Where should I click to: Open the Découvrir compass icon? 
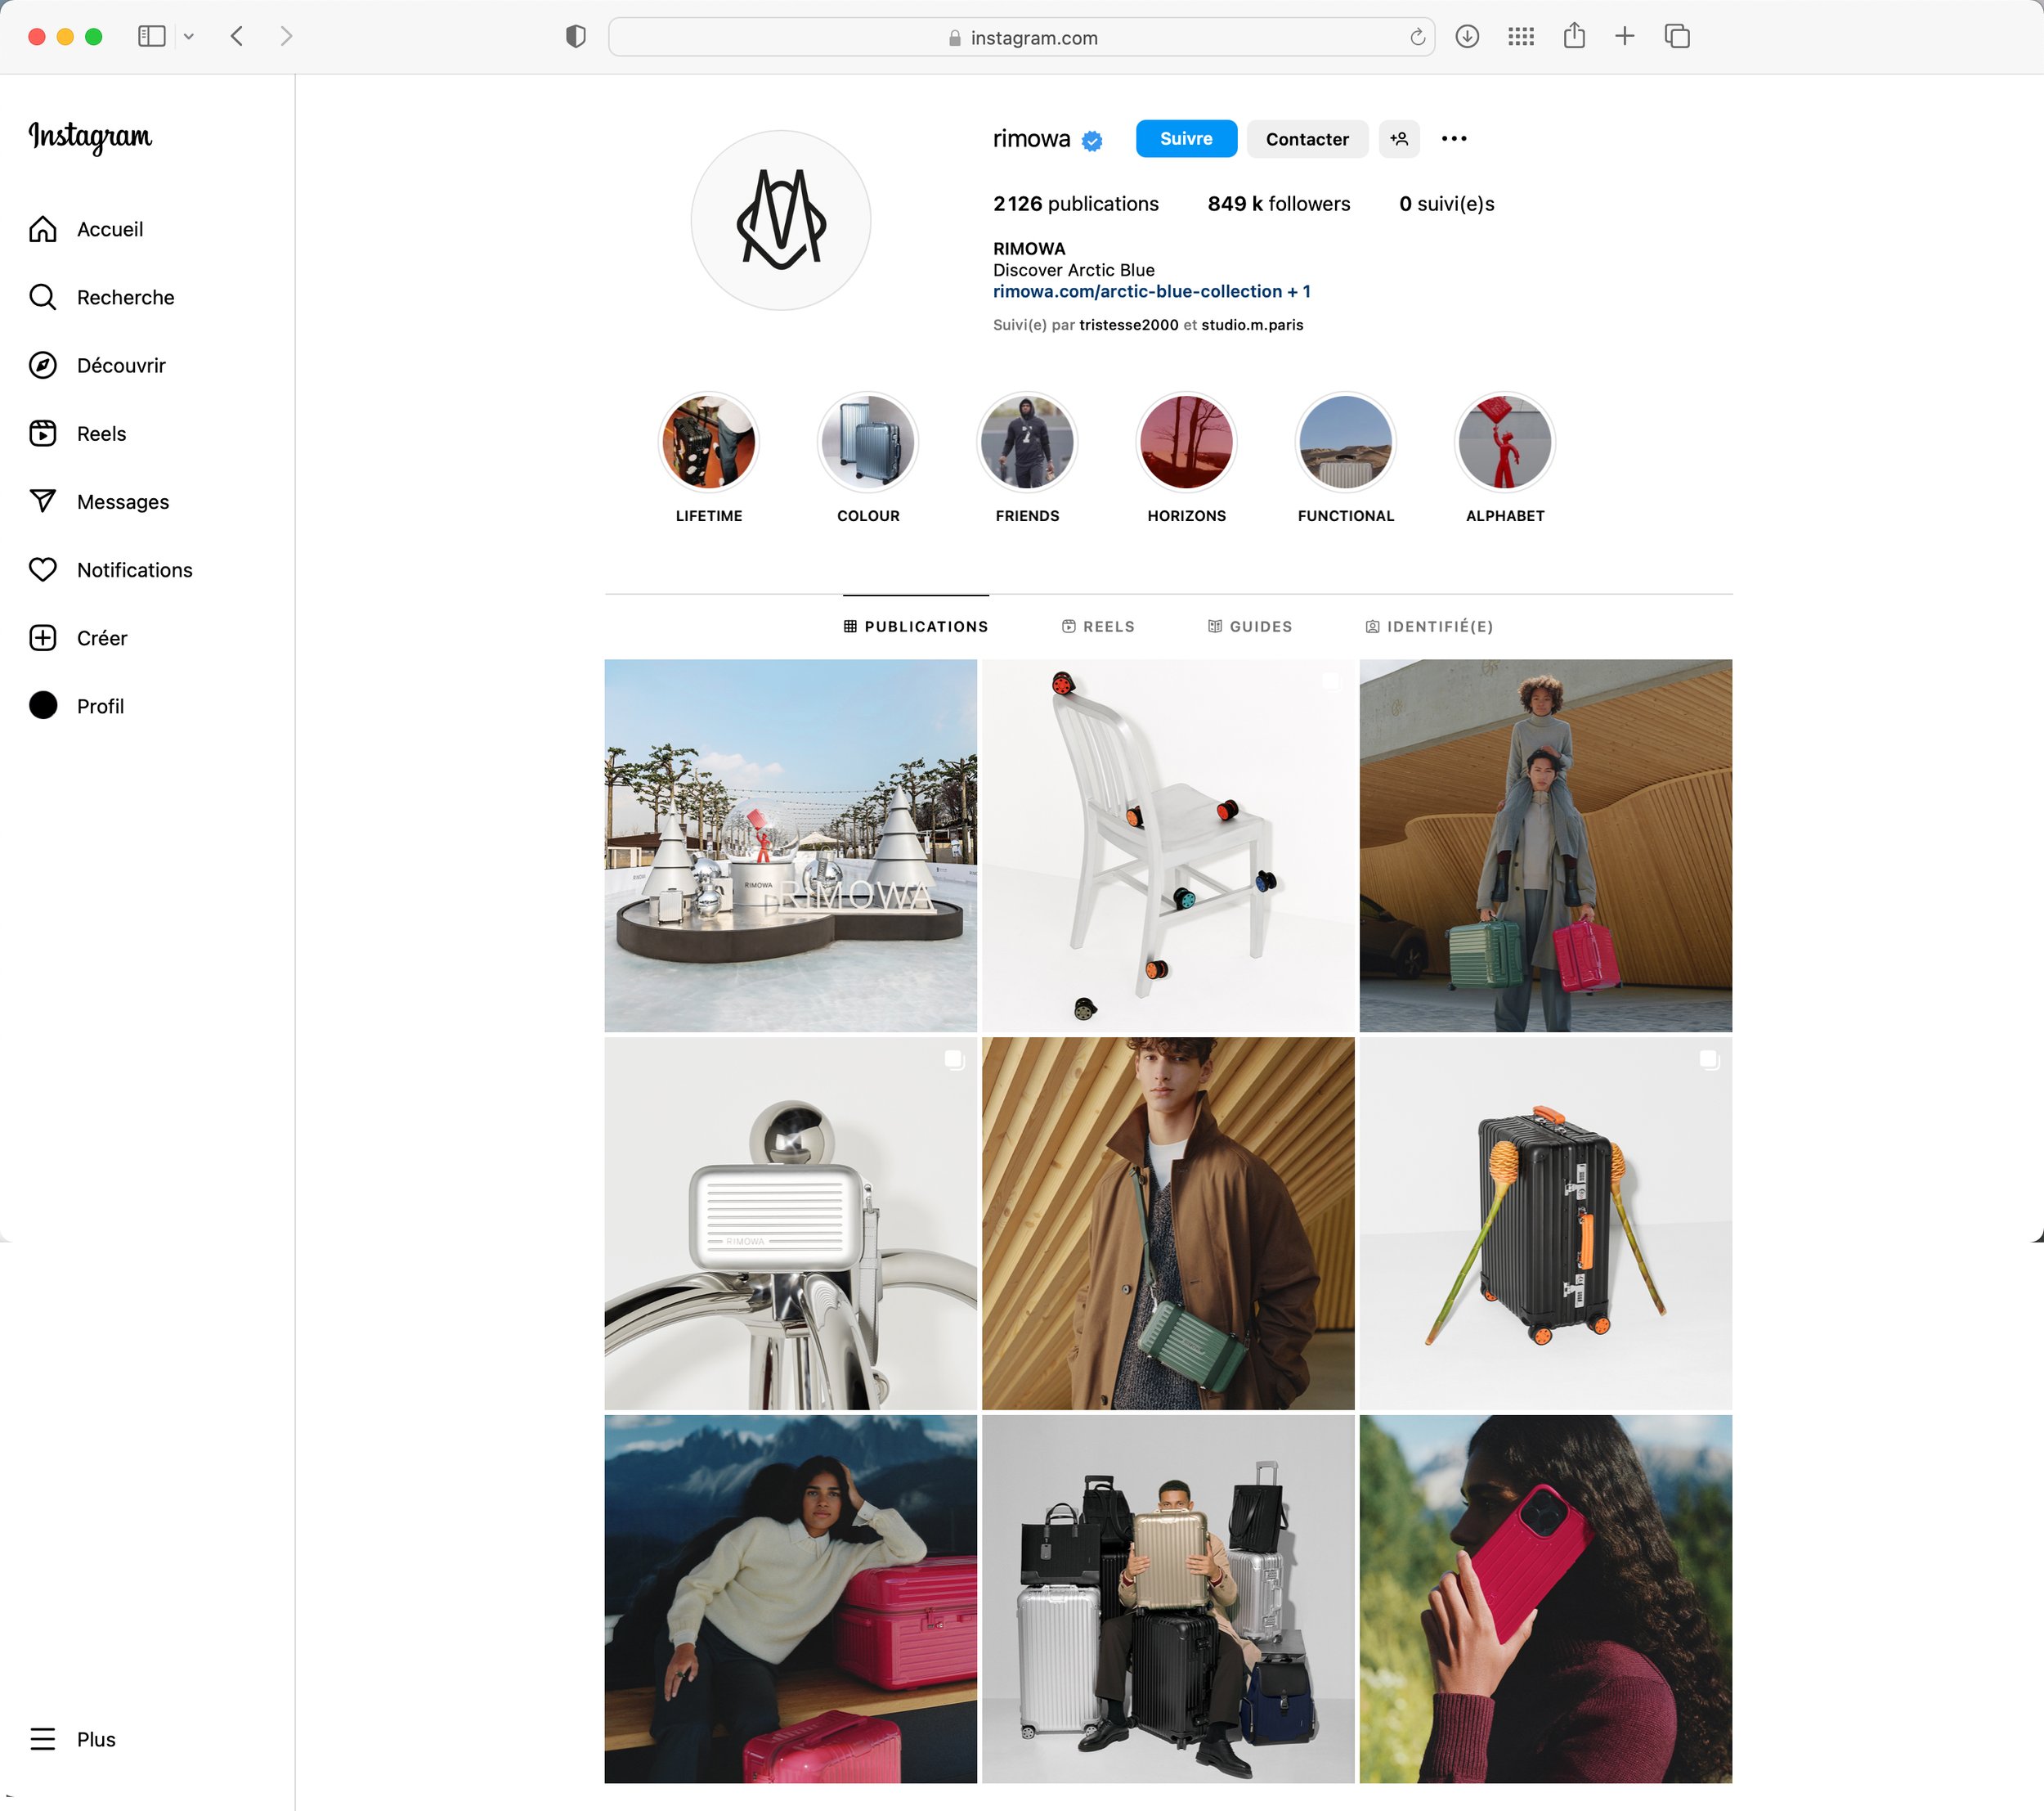pos(42,365)
